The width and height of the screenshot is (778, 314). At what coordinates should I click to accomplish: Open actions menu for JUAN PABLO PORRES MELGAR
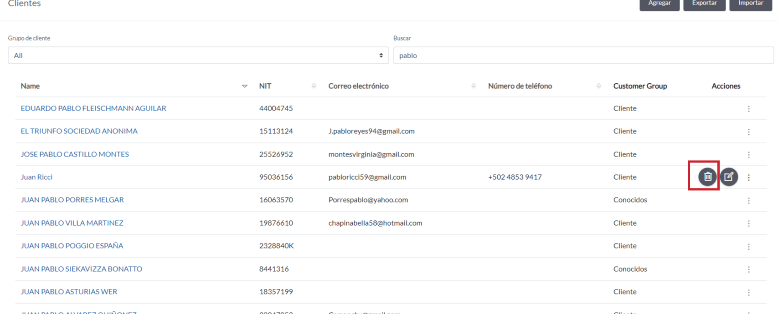tap(748, 201)
